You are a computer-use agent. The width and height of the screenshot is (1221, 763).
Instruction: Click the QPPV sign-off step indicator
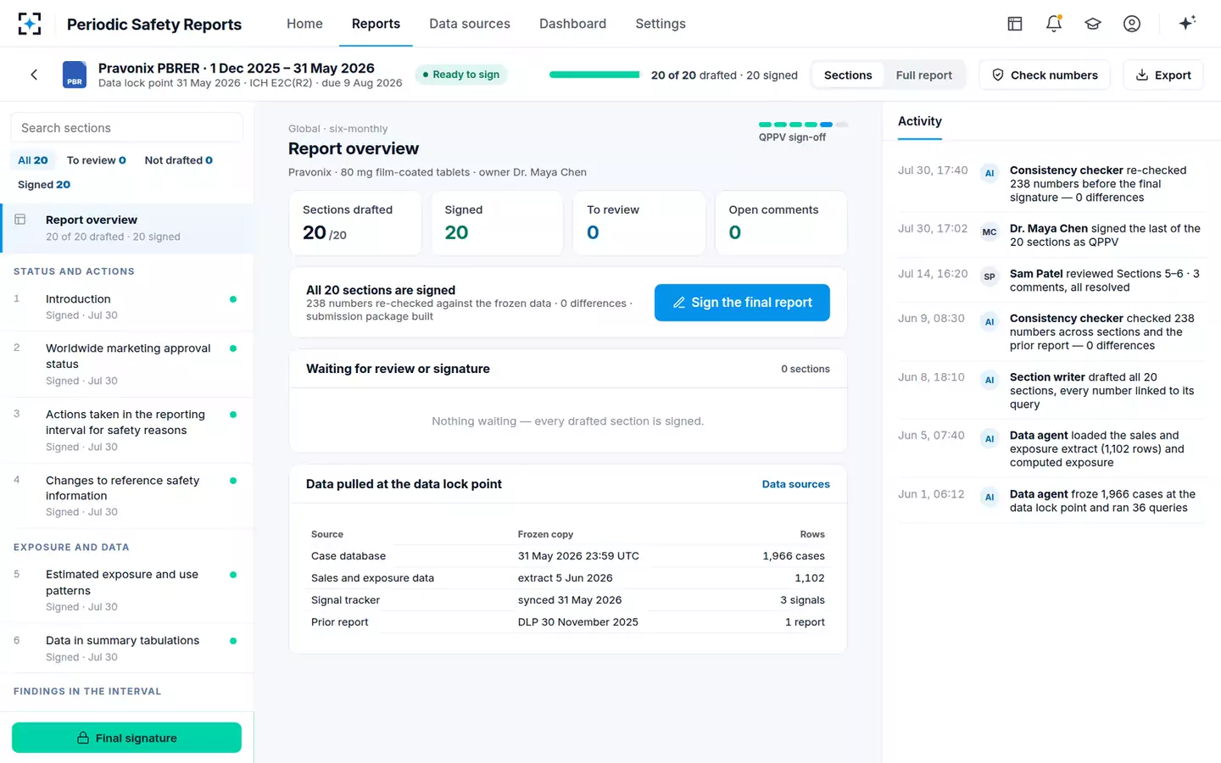point(803,125)
